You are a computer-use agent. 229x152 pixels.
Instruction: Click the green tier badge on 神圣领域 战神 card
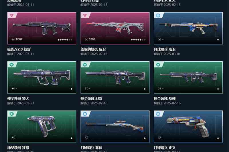pos(158,65)
